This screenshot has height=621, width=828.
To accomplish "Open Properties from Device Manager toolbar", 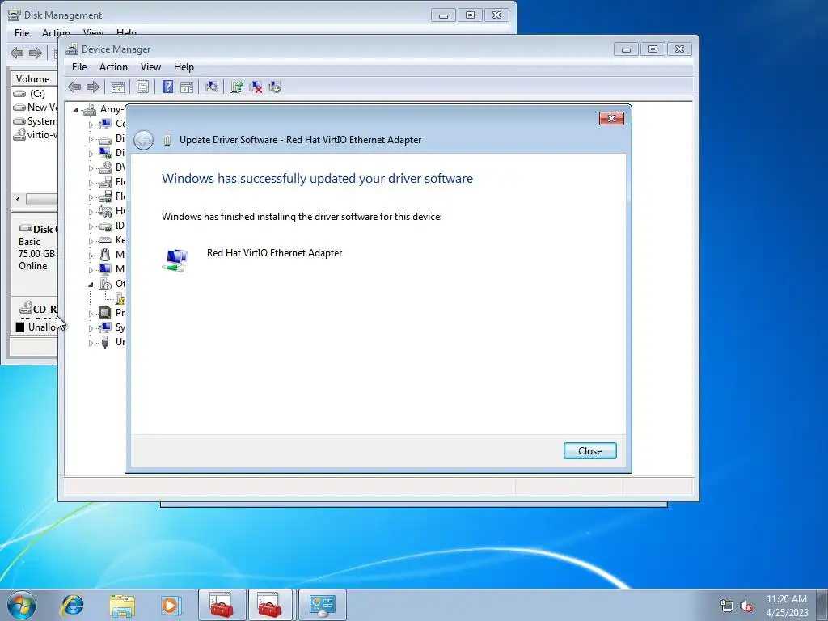I will coord(142,87).
